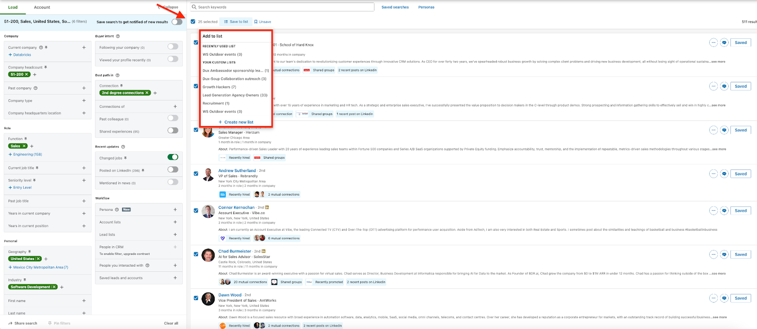Message Chad Burmeister via the chat icon
Screen dimensions: 757x329
click(x=724, y=254)
